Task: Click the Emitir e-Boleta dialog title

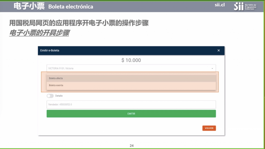Action: (50, 51)
